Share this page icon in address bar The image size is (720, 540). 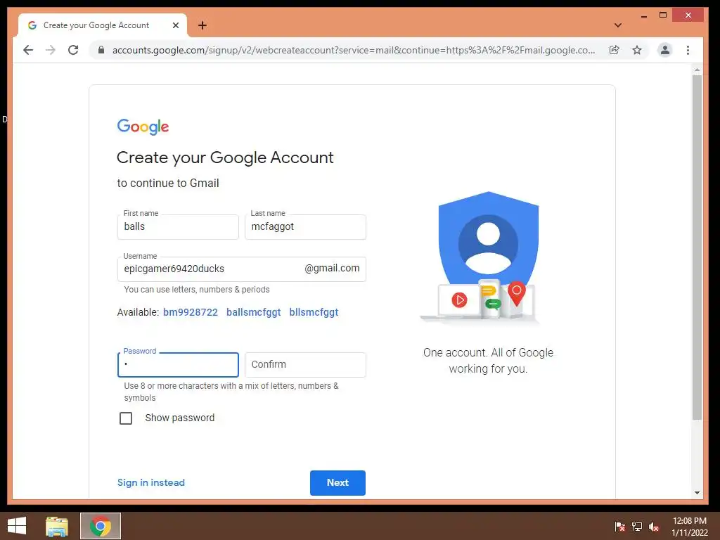click(x=614, y=50)
